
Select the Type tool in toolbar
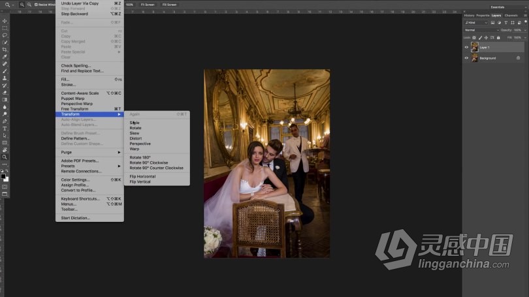pos(5,129)
